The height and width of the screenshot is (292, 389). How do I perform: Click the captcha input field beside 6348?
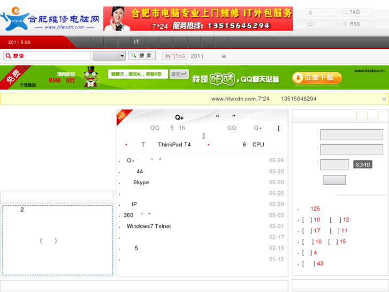click(x=334, y=164)
